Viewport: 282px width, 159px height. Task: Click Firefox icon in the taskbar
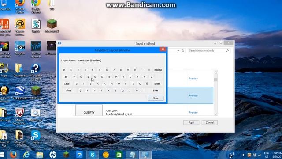pyautogui.click(x=13, y=155)
